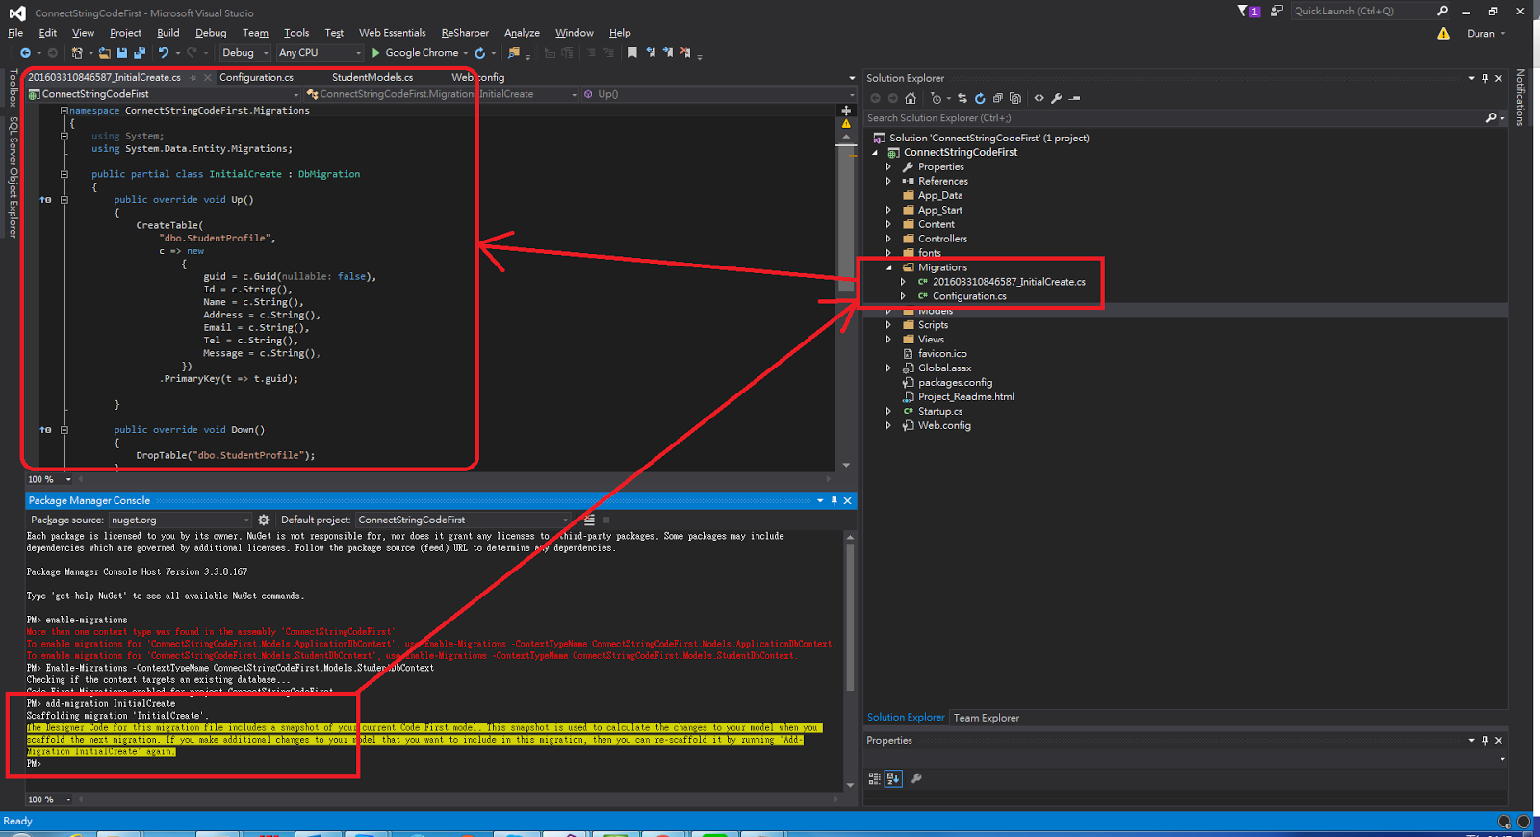Toggle auto-hide pin on Solution Explorer panel

click(x=1485, y=78)
